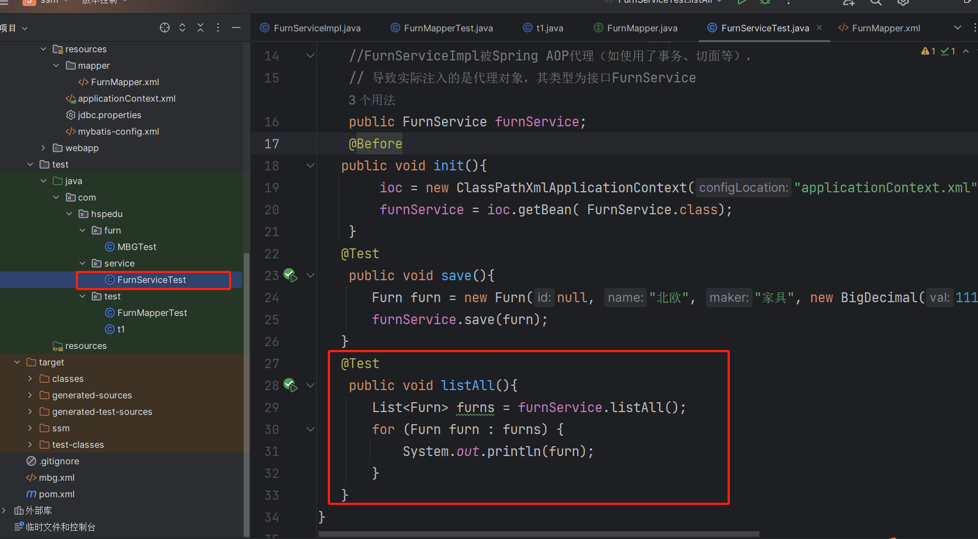Close the FurnServiceTest.java tab
This screenshot has width=978, height=539.
pyautogui.click(x=819, y=27)
